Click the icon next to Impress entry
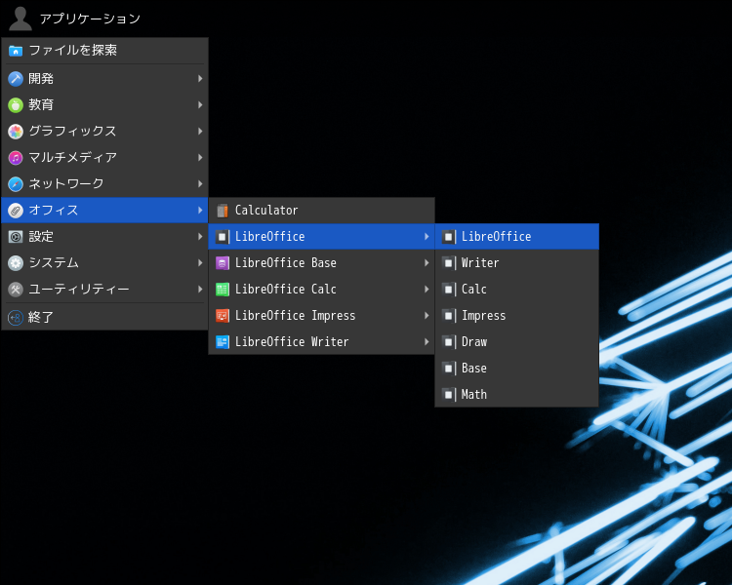732x585 pixels. 449,316
